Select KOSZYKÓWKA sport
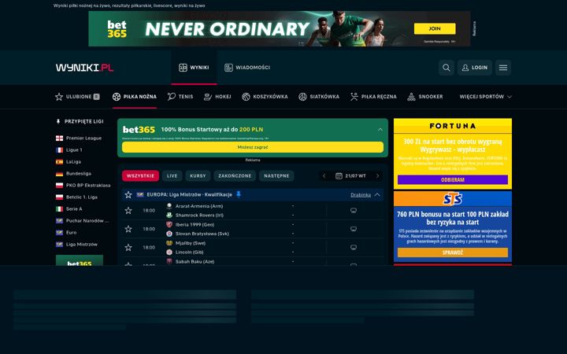567x354 pixels. (x=265, y=97)
